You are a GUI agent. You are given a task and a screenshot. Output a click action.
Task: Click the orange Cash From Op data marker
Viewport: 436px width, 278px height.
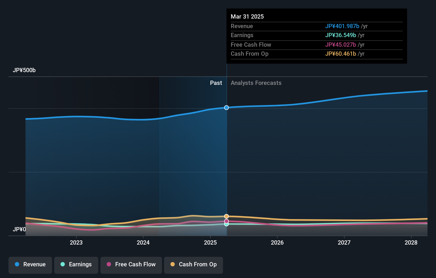[226, 216]
